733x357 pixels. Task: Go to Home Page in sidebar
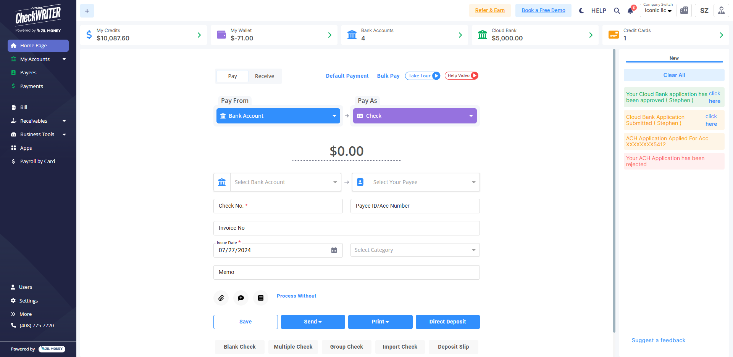(38, 46)
